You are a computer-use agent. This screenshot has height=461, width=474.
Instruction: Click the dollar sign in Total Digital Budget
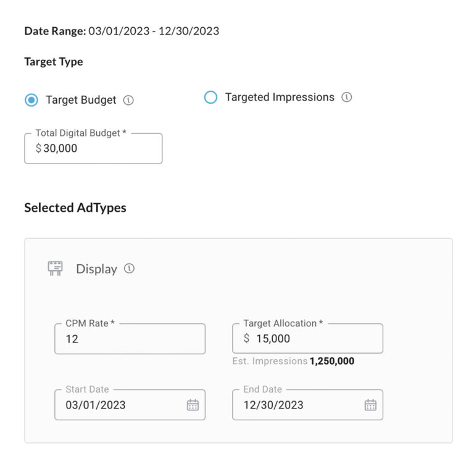pos(38,149)
